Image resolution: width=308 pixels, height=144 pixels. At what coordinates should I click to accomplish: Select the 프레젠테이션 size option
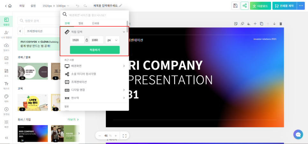click(95, 82)
